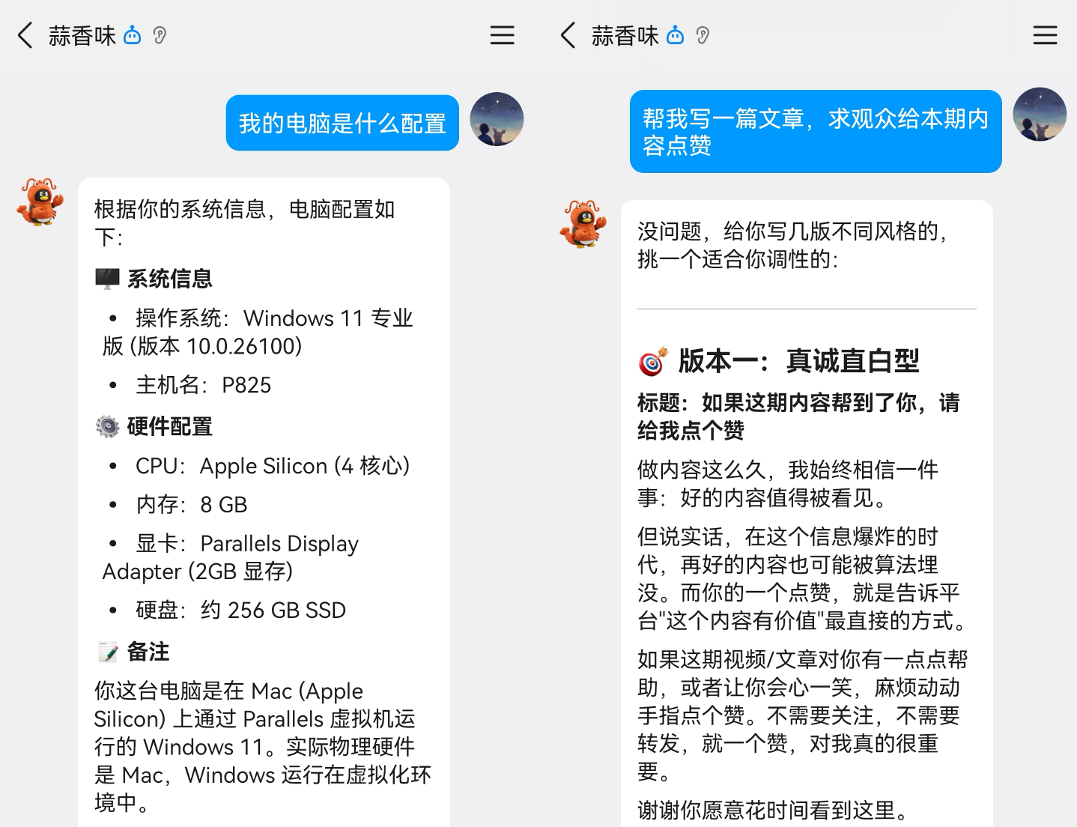Screen dimensions: 1077x827
Task: Tap blue robot icon beside right 蒜香味 title
Action: click(x=676, y=35)
